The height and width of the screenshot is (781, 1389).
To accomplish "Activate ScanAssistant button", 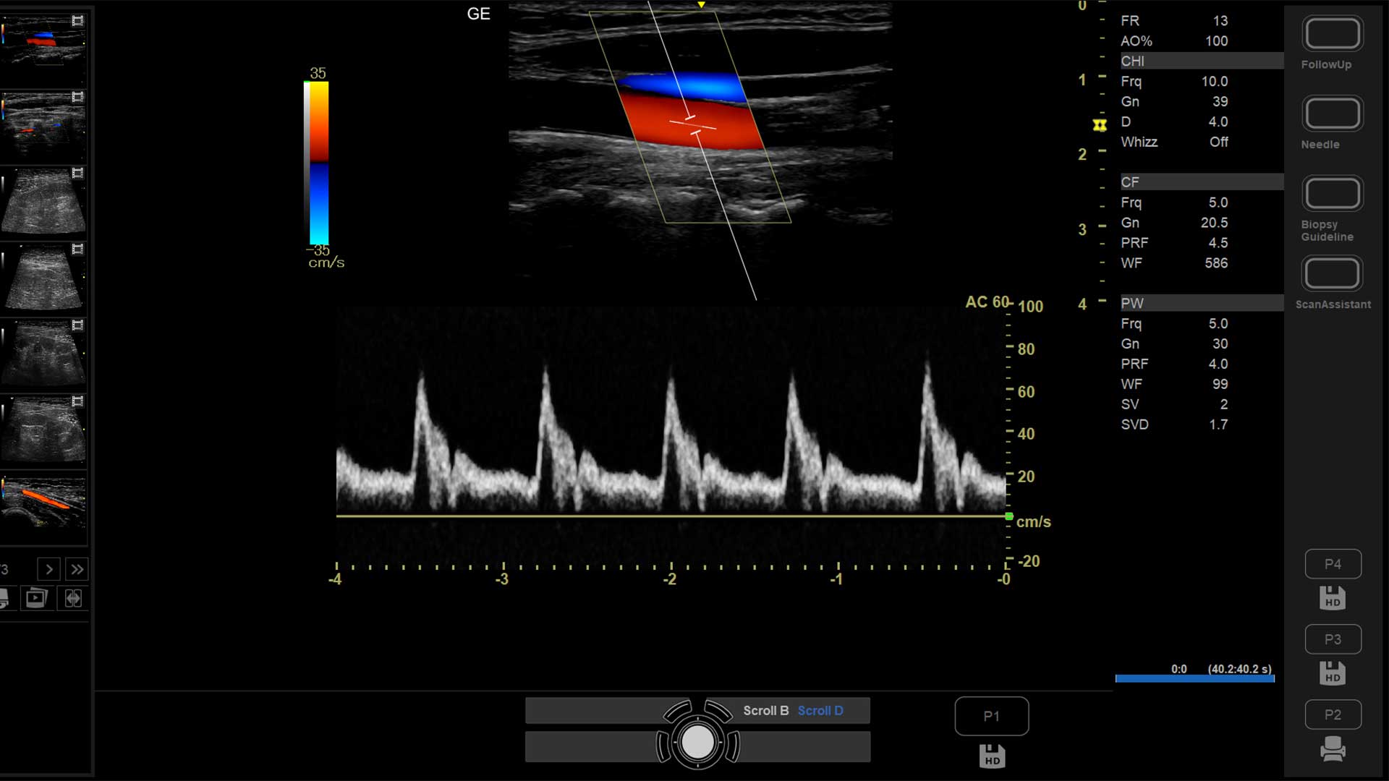I will (x=1333, y=273).
